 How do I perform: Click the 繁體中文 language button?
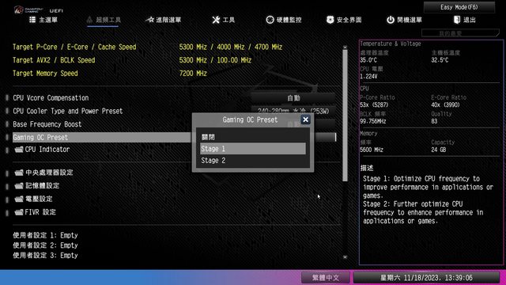(326, 278)
